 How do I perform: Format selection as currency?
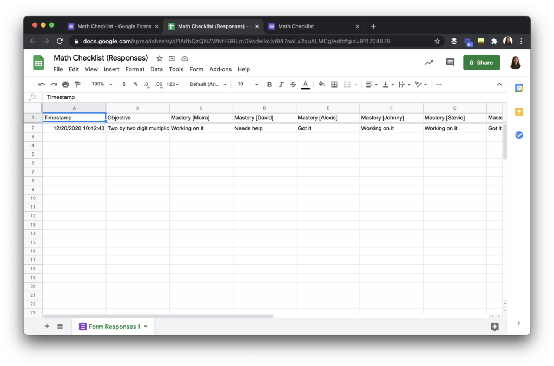click(123, 84)
